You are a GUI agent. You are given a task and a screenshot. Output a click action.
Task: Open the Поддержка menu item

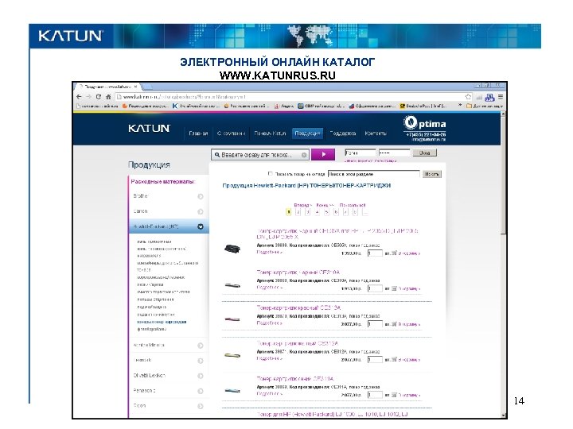pyautogui.click(x=343, y=133)
